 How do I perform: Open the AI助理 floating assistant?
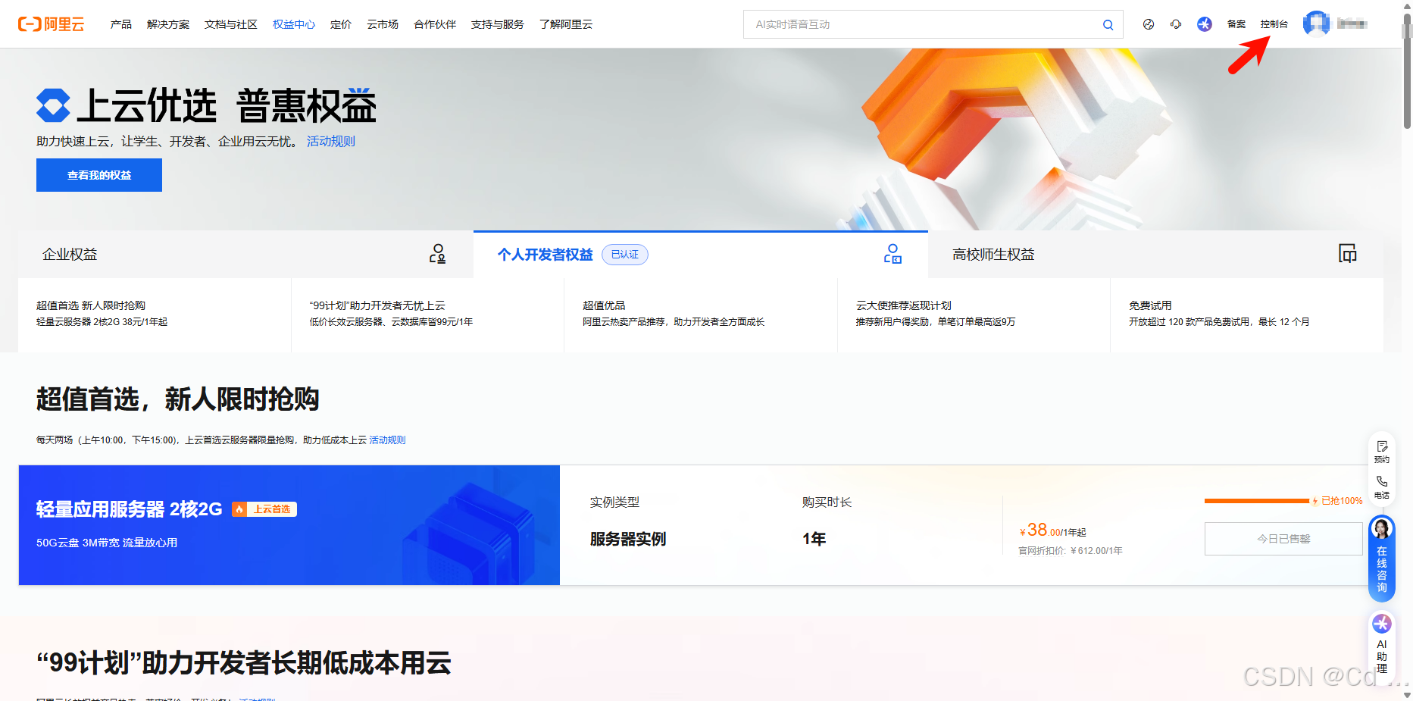click(x=1382, y=644)
